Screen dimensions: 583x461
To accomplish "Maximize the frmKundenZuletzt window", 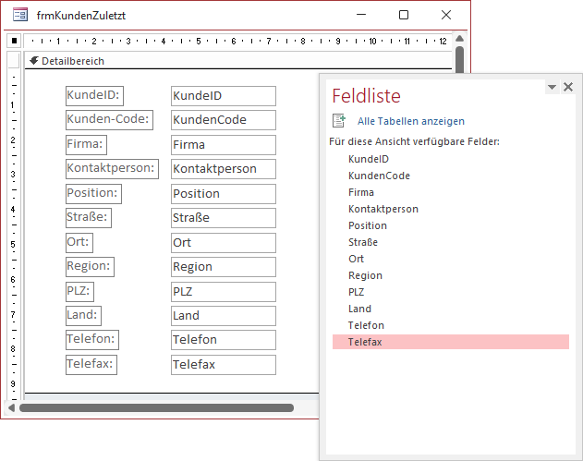I will tap(404, 15).
